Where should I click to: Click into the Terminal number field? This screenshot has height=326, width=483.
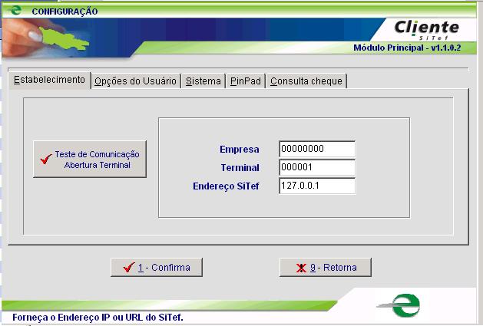click(x=317, y=167)
